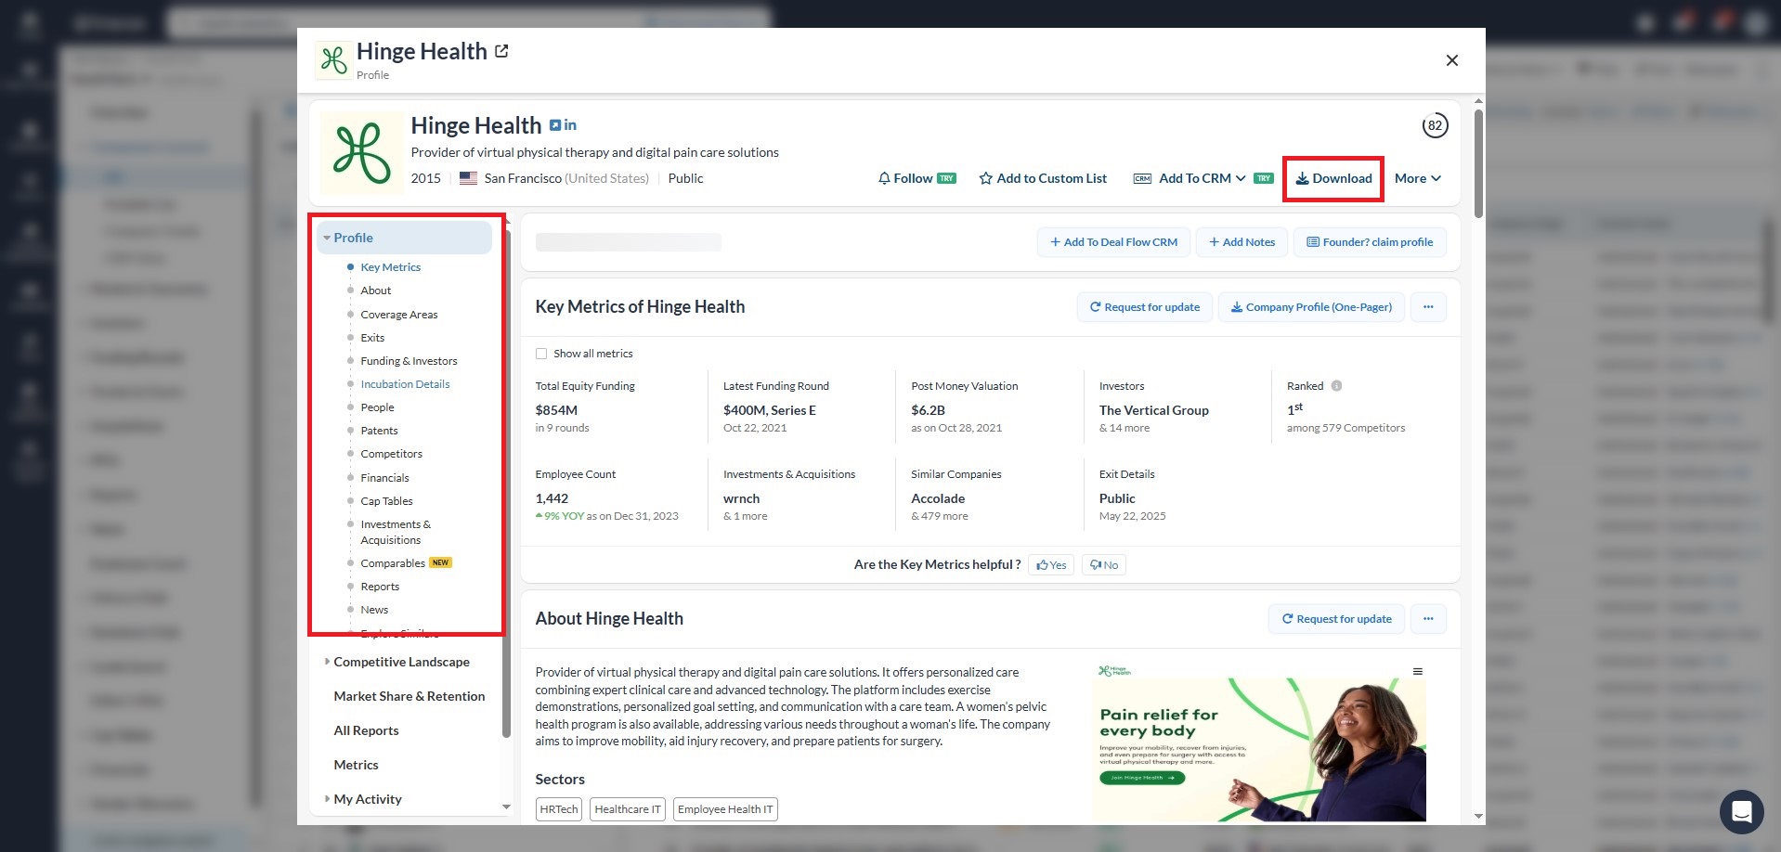This screenshot has width=1781, height=852.
Task: Enable Show all metrics checkbox
Action: pos(541,354)
